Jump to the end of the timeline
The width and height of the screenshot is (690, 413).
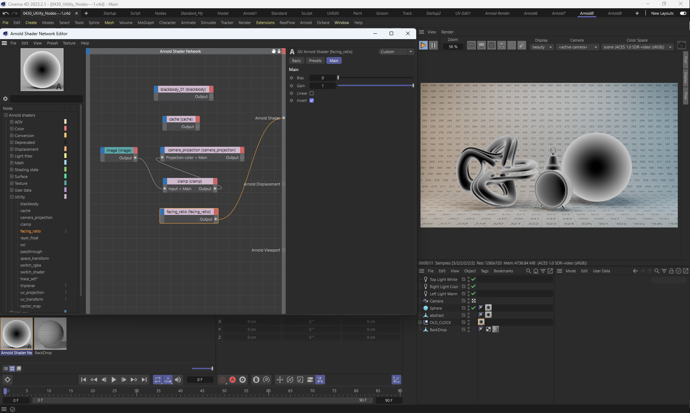click(x=144, y=380)
